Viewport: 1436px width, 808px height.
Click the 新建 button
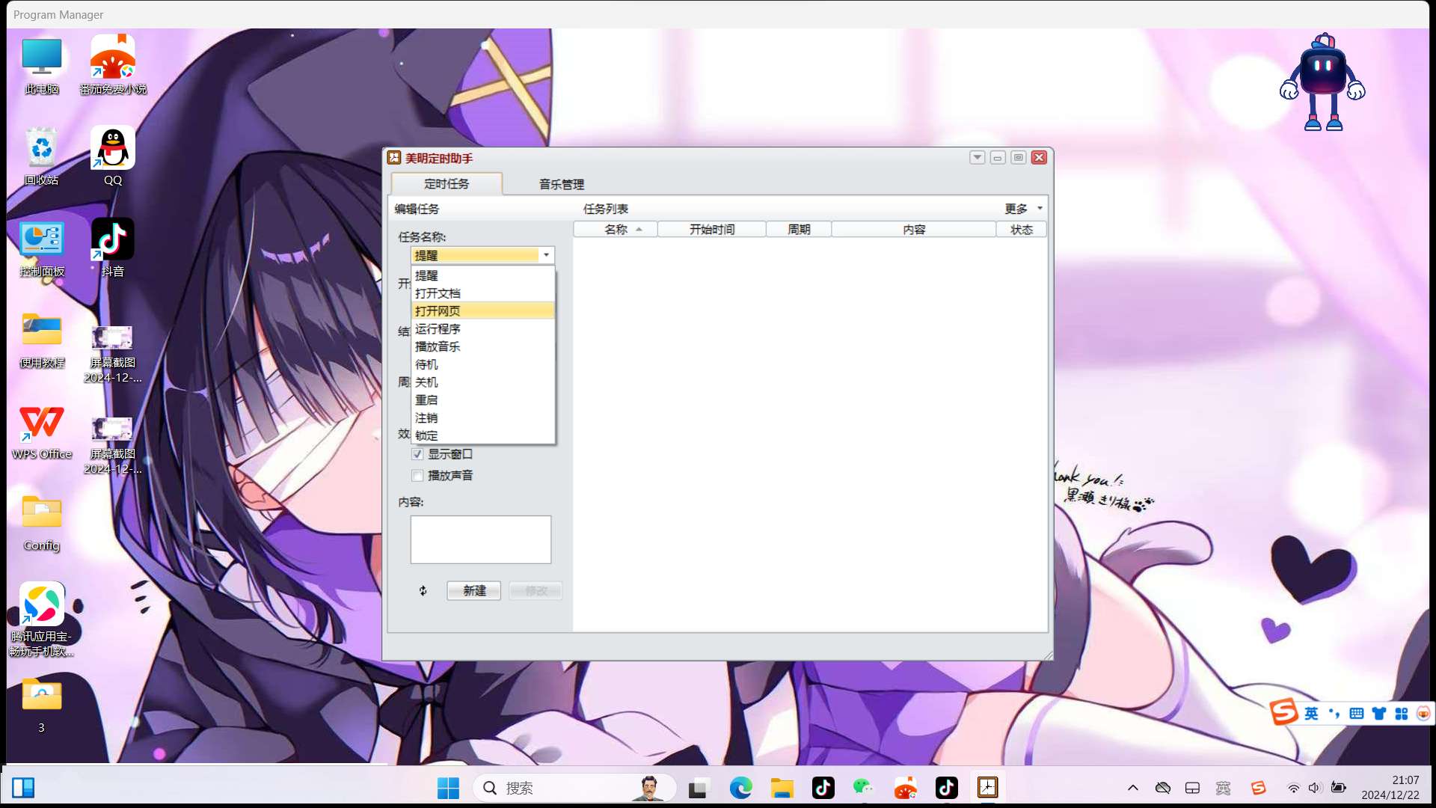point(474,591)
